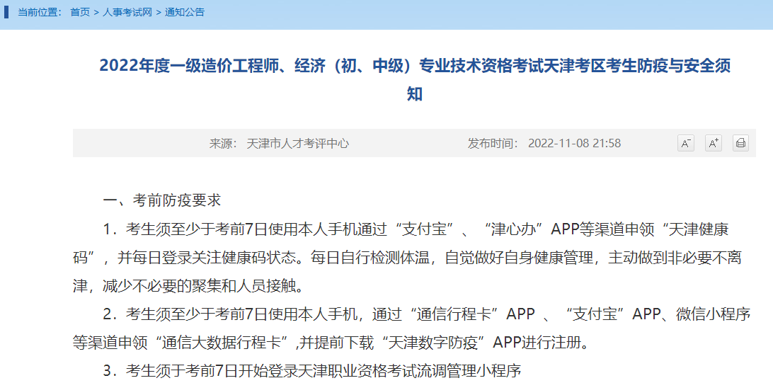Increase the article font size with A+

pos(713,143)
